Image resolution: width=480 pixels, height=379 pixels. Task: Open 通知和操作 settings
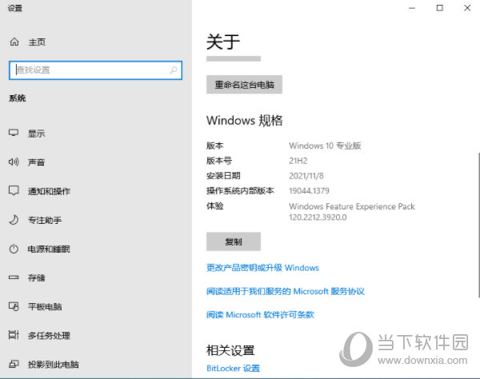click(x=49, y=191)
